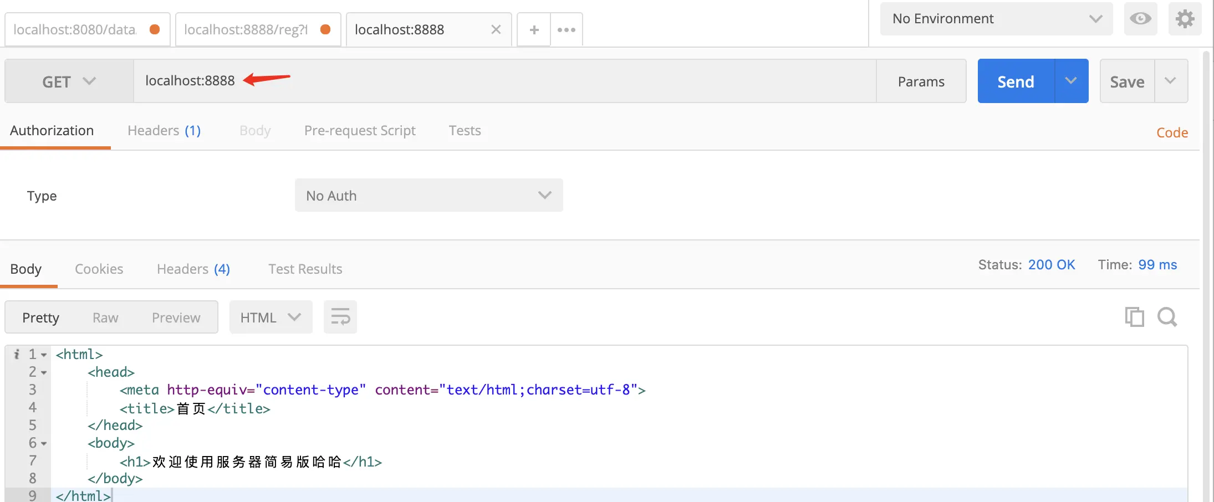Switch to request Headers (1) tab
The image size is (1214, 502).
click(x=164, y=131)
